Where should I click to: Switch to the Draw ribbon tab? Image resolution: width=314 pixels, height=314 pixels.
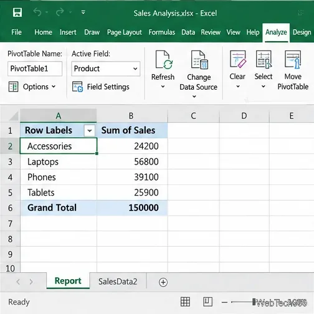click(92, 32)
